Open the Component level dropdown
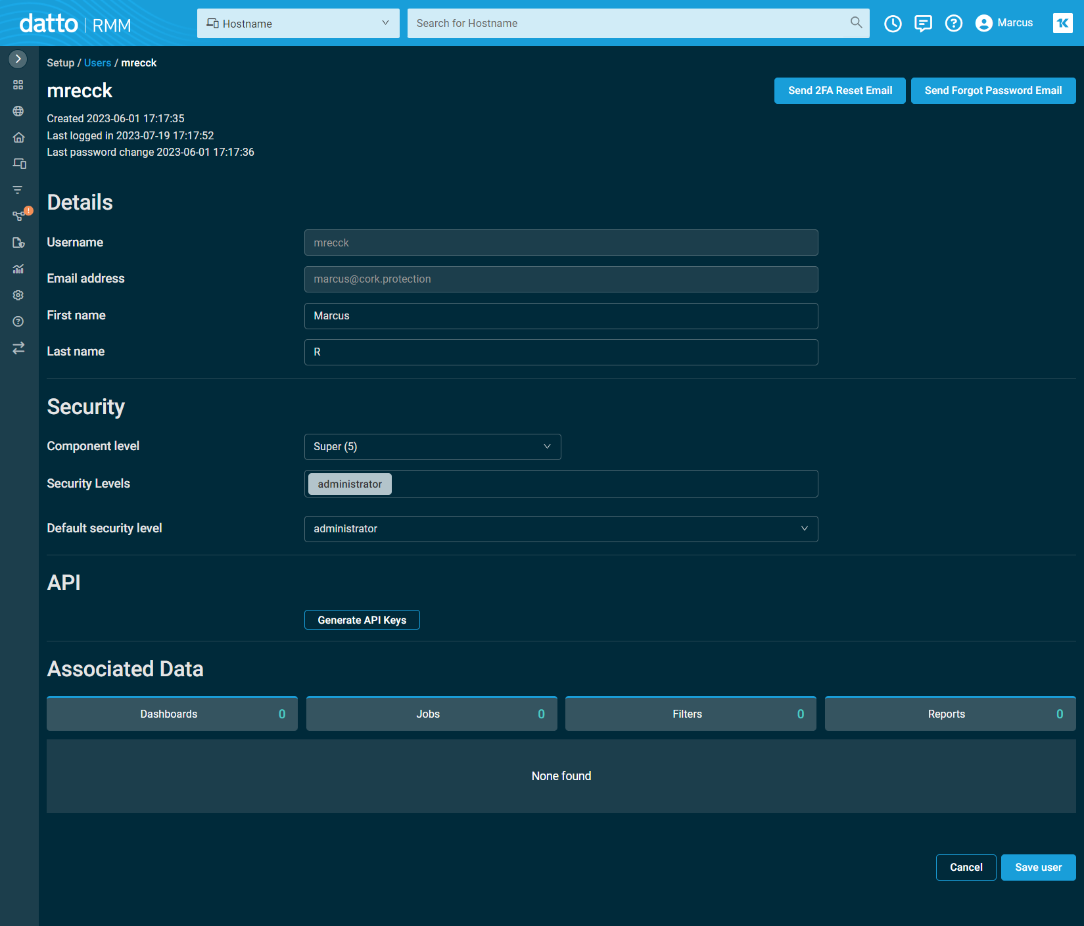The width and height of the screenshot is (1084, 926). click(x=433, y=447)
